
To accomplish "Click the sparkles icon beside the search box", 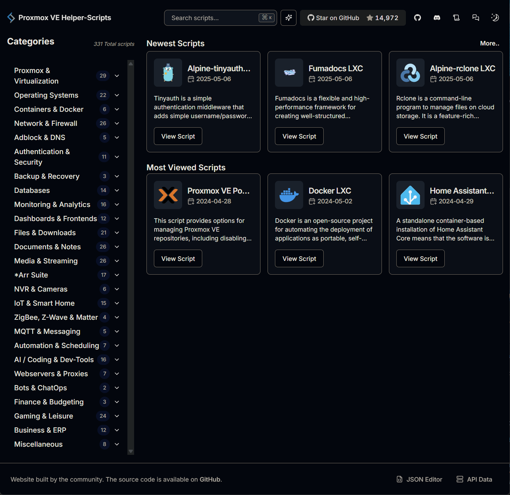I will click(x=288, y=18).
